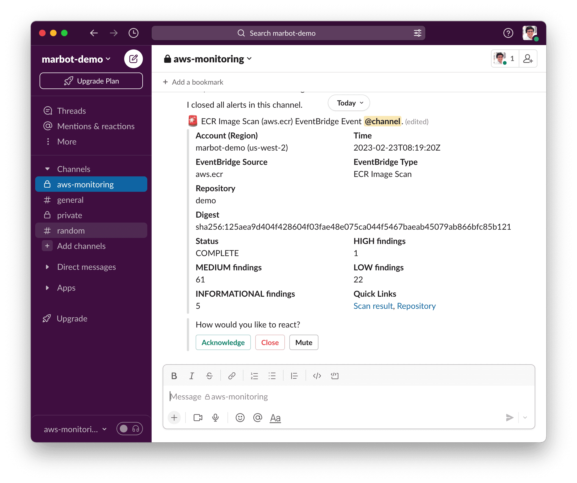Screen dimensions: 577x483
Task: Apply italic formatting
Action: 192,376
